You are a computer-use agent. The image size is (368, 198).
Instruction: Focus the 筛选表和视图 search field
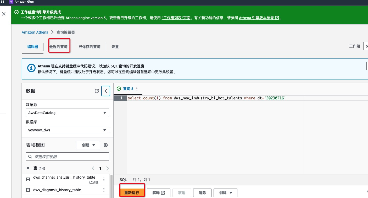point(68,157)
